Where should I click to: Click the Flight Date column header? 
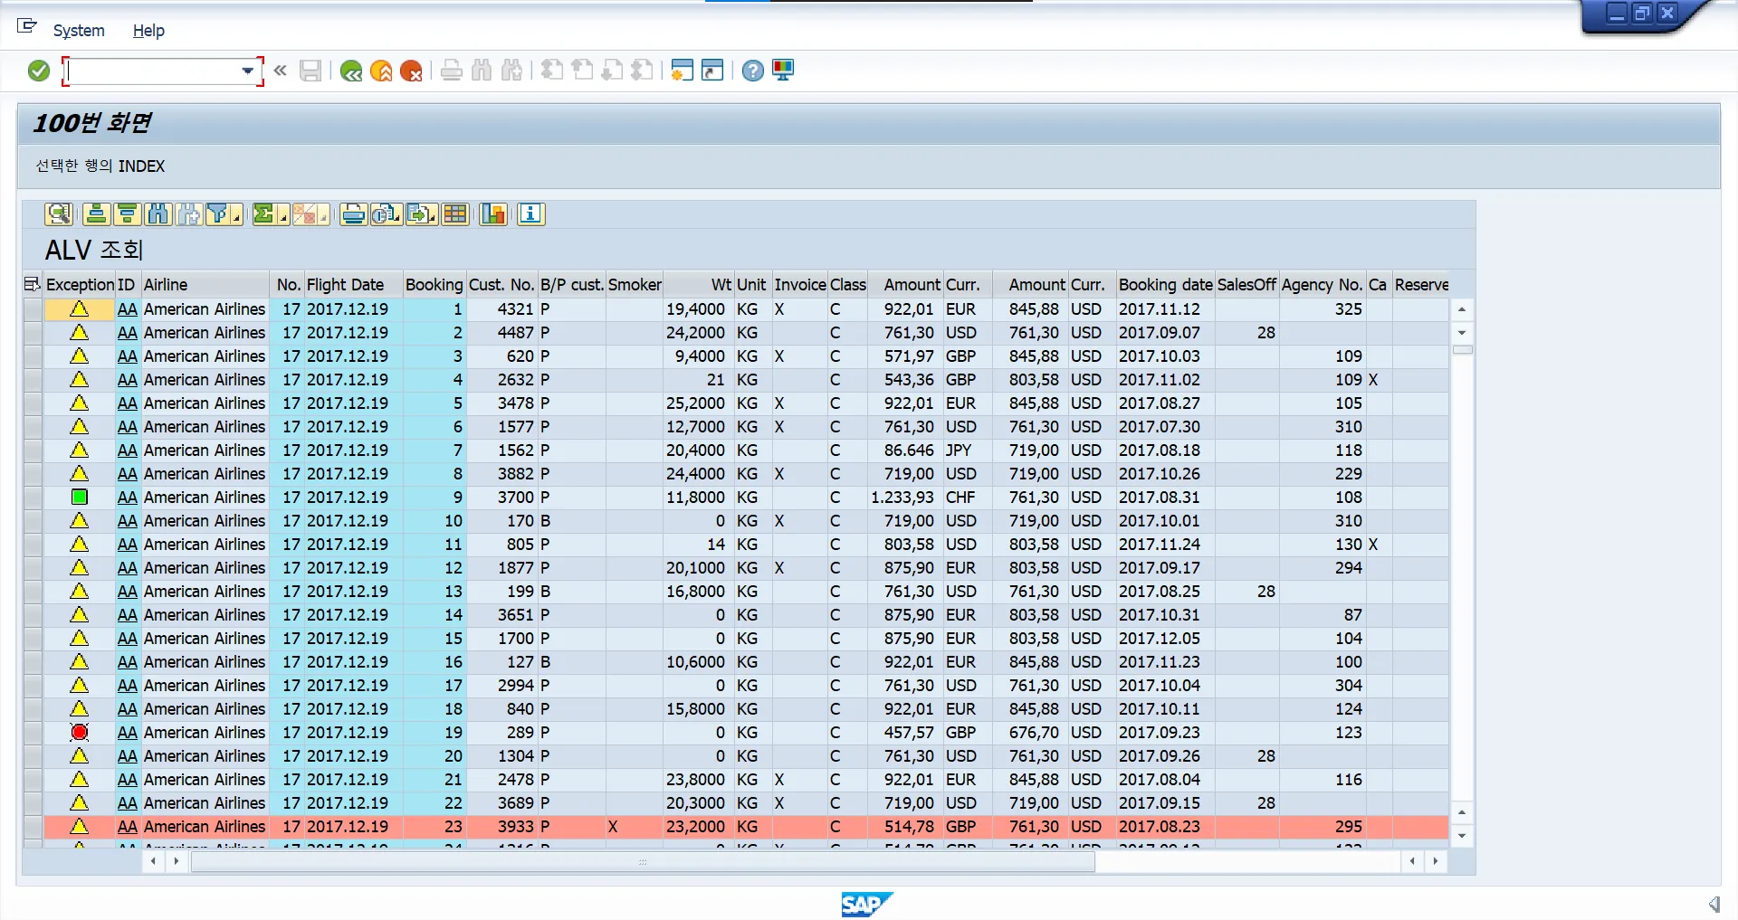tap(345, 284)
